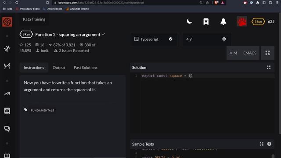Click the address bar zoom magnifier icon

pos(201,3)
